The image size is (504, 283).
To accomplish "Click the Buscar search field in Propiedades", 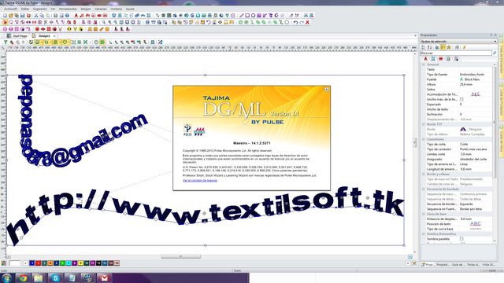I will 456,53.
